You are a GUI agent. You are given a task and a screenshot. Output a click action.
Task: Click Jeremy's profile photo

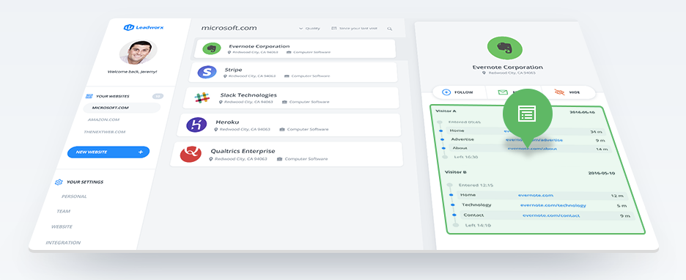click(x=138, y=52)
